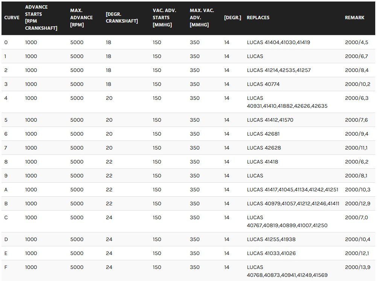Click the ADVANCE STARTS column header
379x281 pixels.
tap(41, 18)
